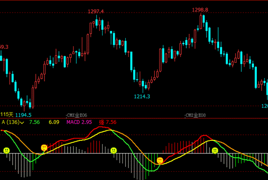The width and height of the screenshot is (268, 180).
Task: Select the A (136) indicator parameter label
Action: (11, 122)
